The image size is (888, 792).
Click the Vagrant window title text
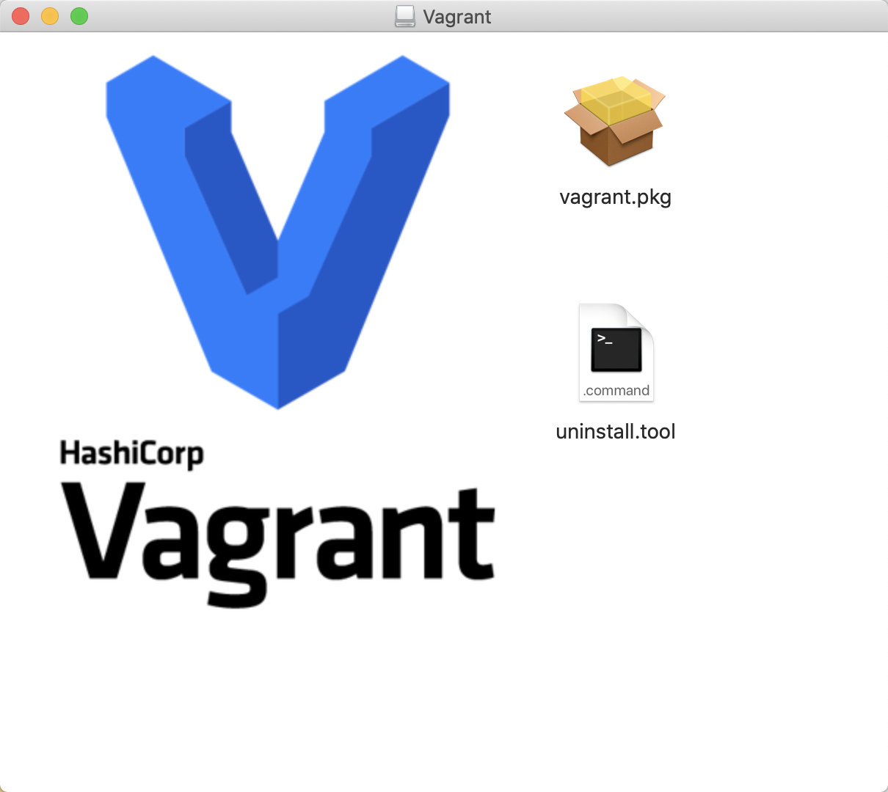coord(457,17)
